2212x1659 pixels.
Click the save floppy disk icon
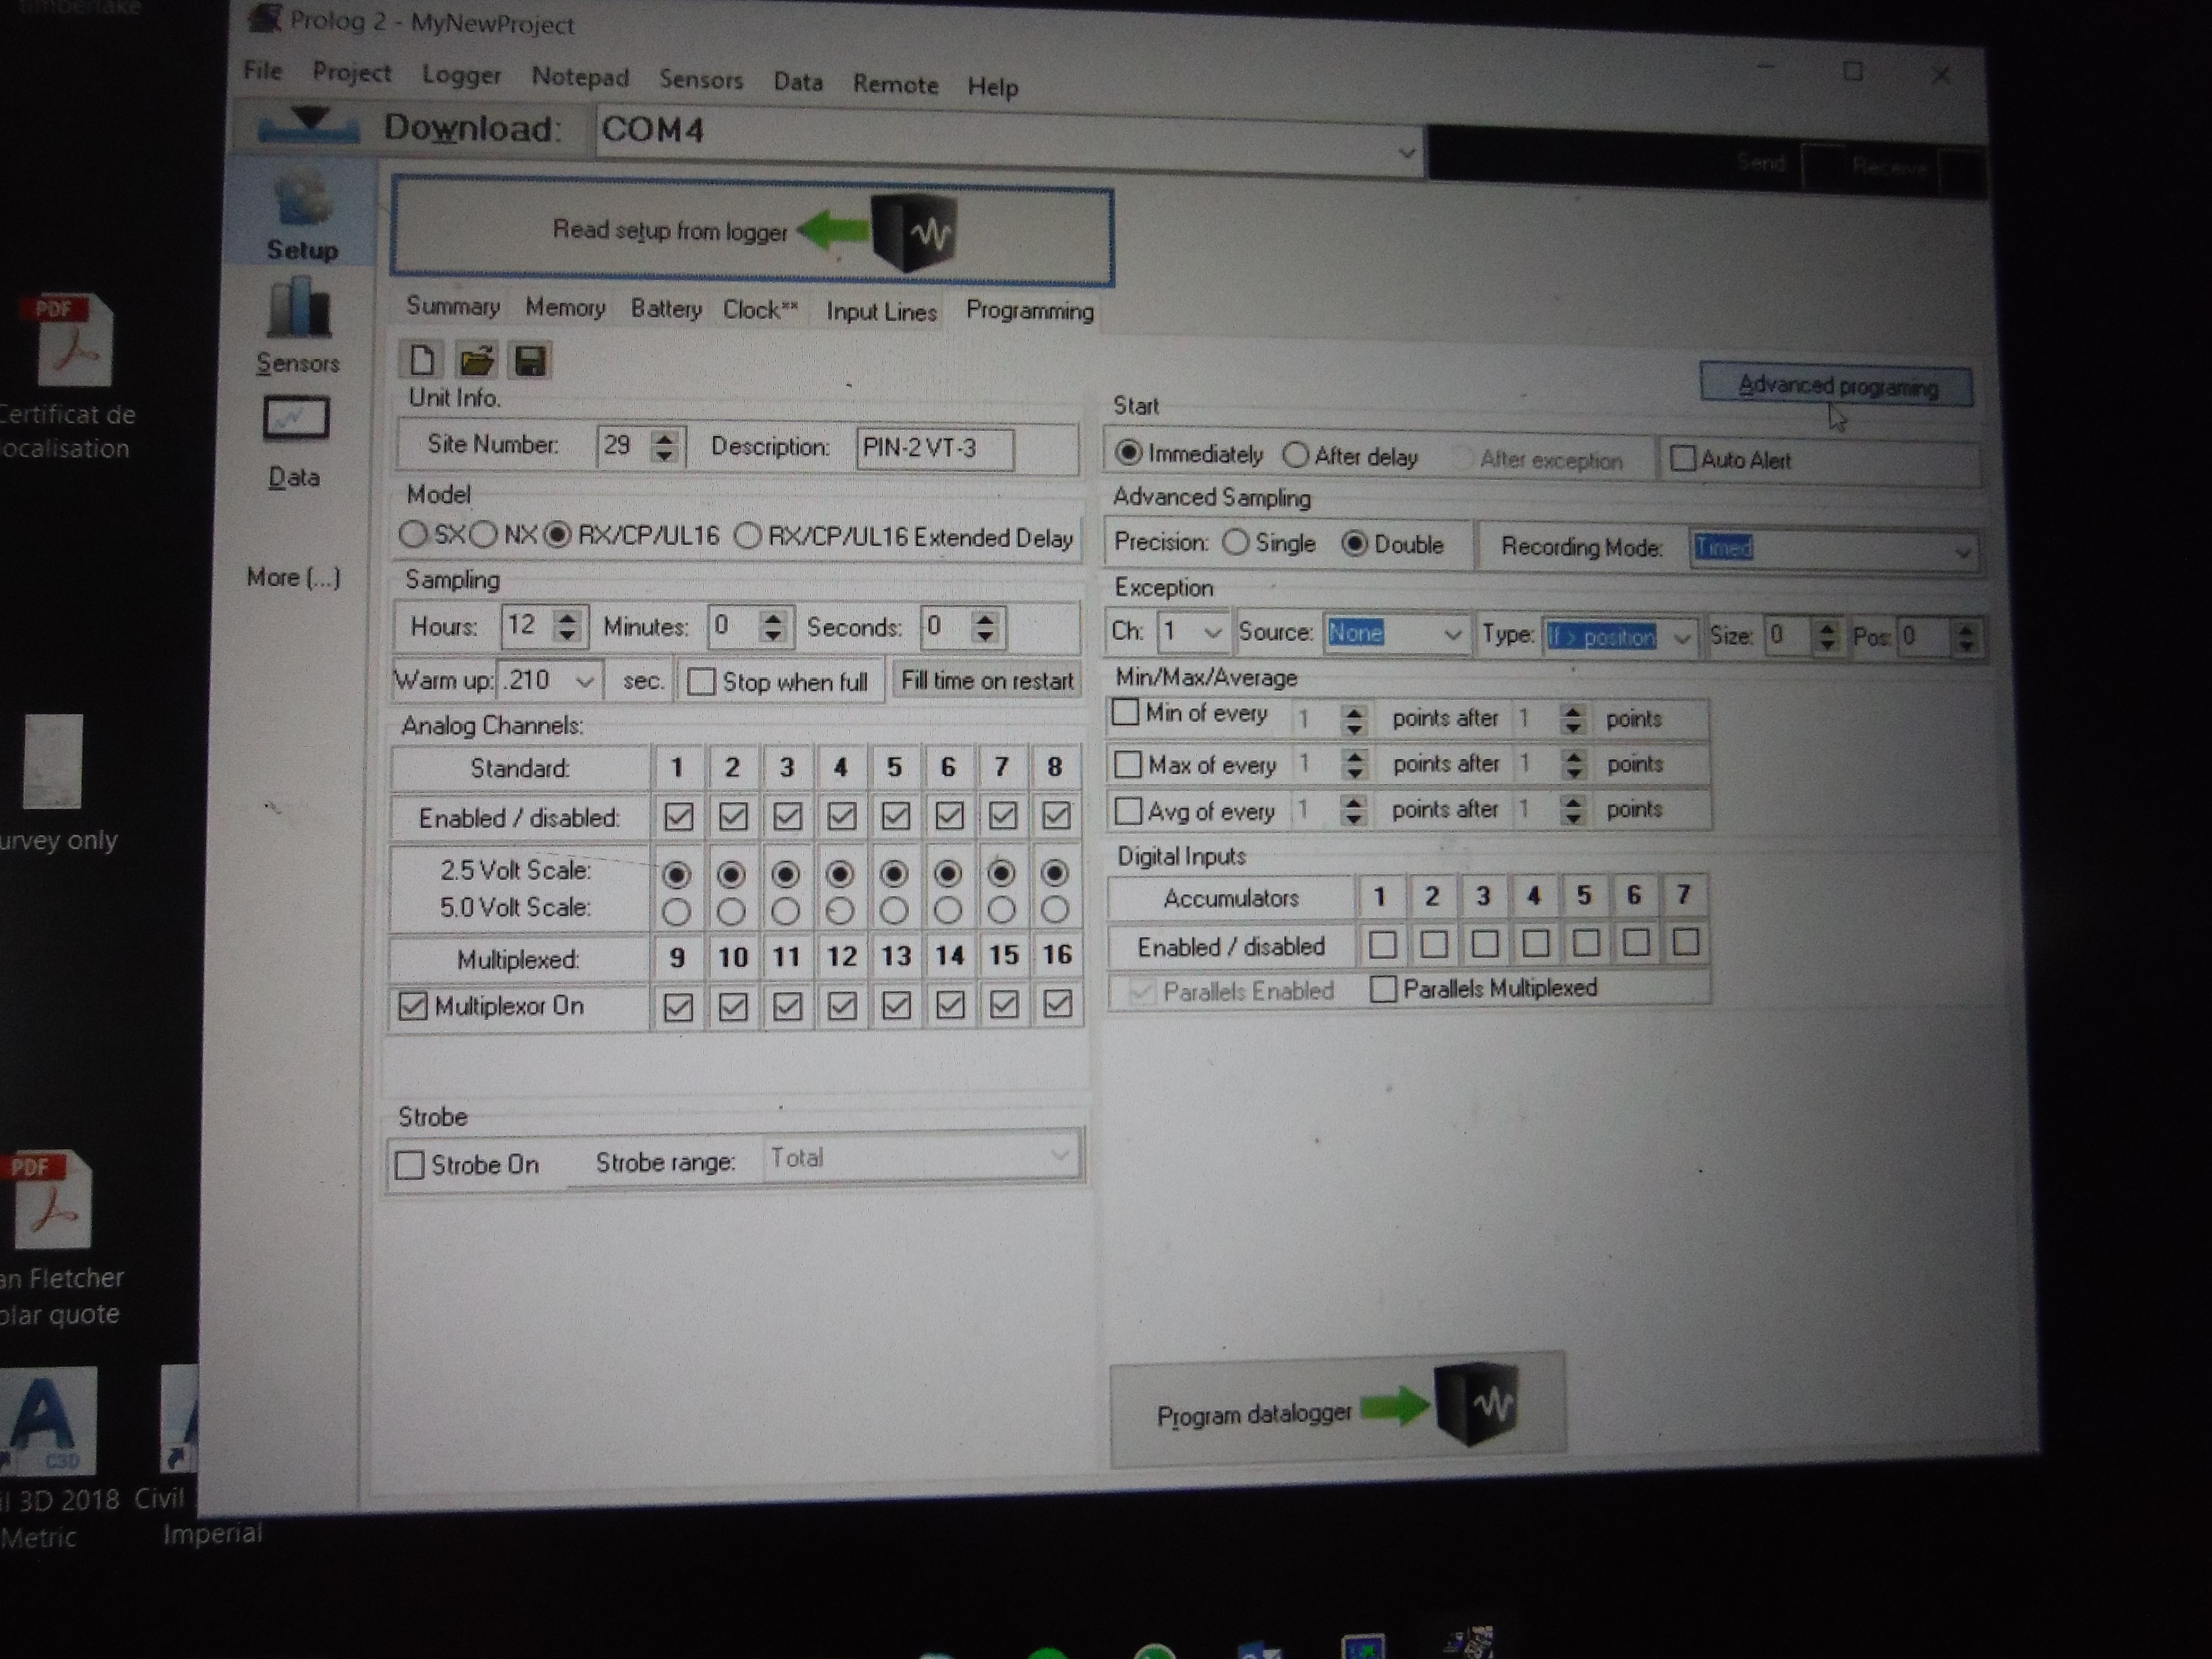coord(529,361)
